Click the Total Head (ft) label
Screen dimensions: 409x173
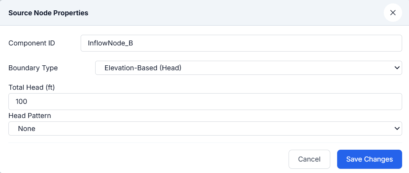click(x=32, y=87)
